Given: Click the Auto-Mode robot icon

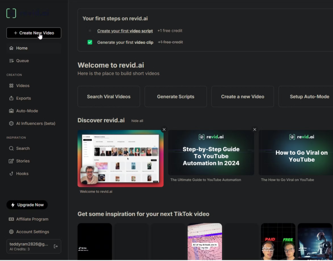Looking at the screenshot, I should (x=11, y=111).
